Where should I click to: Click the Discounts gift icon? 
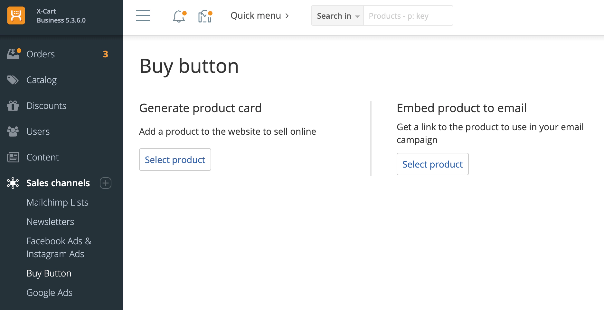point(13,106)
